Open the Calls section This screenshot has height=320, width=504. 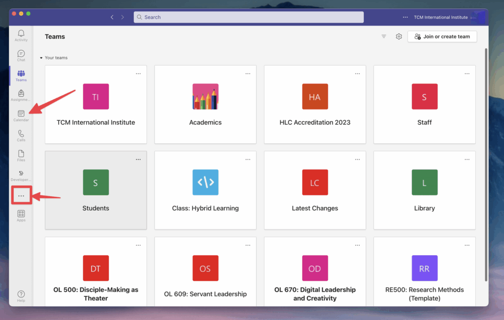point(21,135)
